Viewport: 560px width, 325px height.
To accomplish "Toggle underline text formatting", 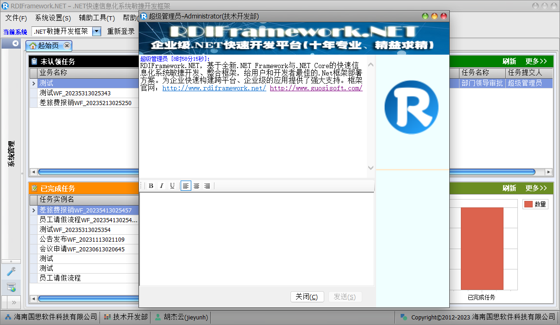I will click(x=172, y=186).
